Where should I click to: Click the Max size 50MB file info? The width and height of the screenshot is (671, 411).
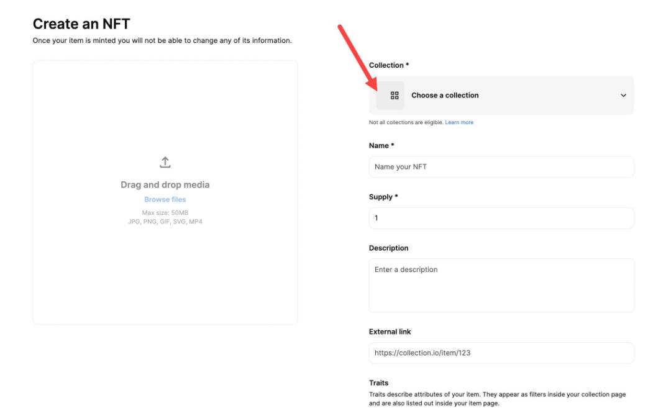pos(165,212)
